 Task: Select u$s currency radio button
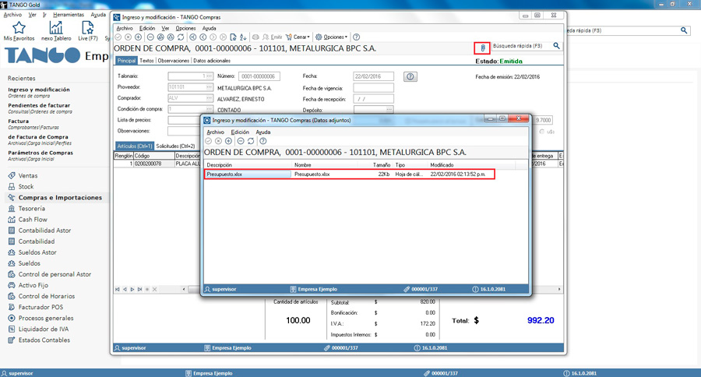coord(542,132)
